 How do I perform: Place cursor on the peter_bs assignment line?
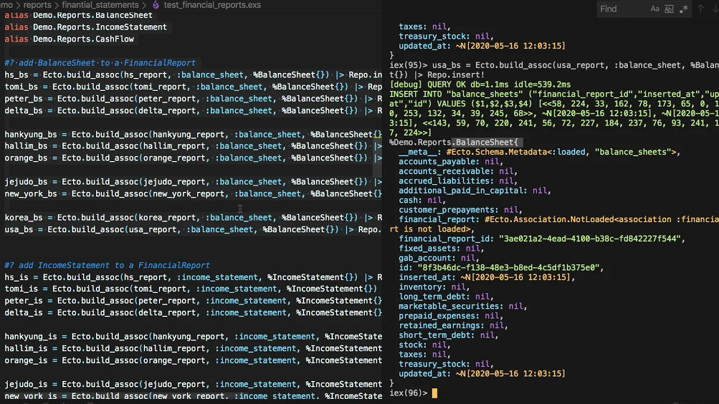pyautogui.click(x=193, y=99)
